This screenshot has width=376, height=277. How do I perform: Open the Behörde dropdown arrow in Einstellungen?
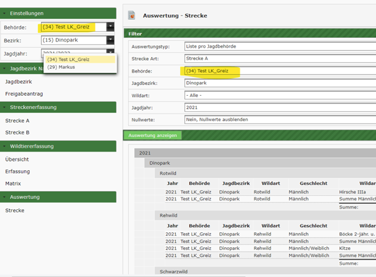pyautogui.click(x=110, y=27)
